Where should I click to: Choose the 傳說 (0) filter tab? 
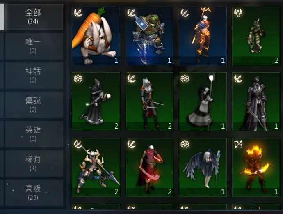tap(34, 105)
